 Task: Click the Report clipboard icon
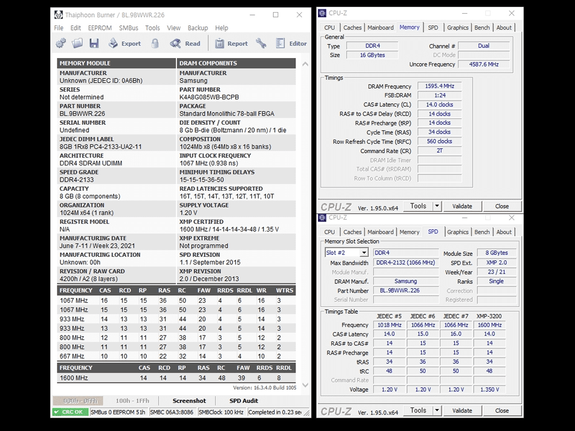231,43
